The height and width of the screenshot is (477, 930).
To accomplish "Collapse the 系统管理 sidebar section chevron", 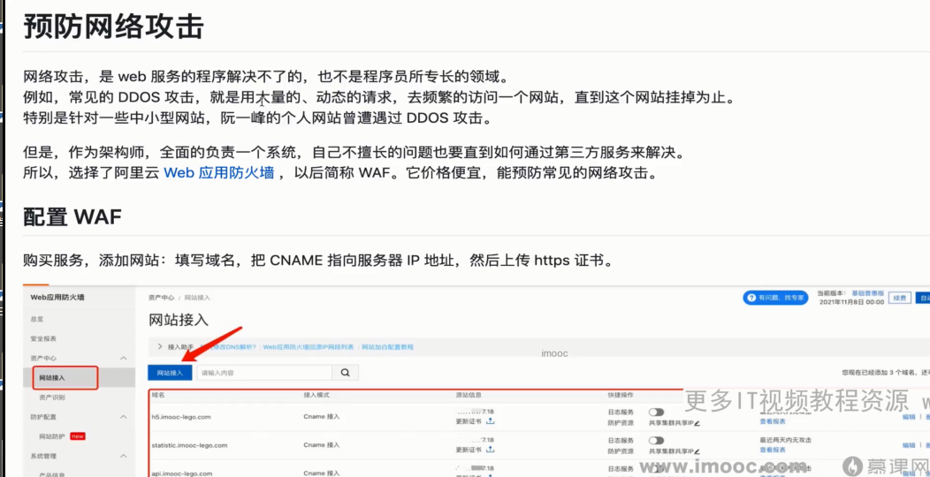I will (124, 456).
